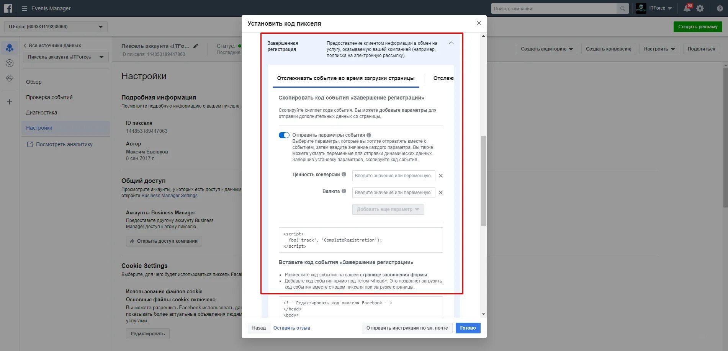Go to Настройки in sidebar

(x=66, y=128)
